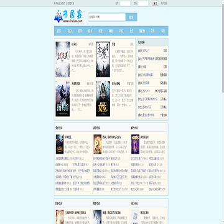The height and width of the screenshot is (224, 224).
Task: Open the last item in blue navigation bar
Action: pos(163,31)
